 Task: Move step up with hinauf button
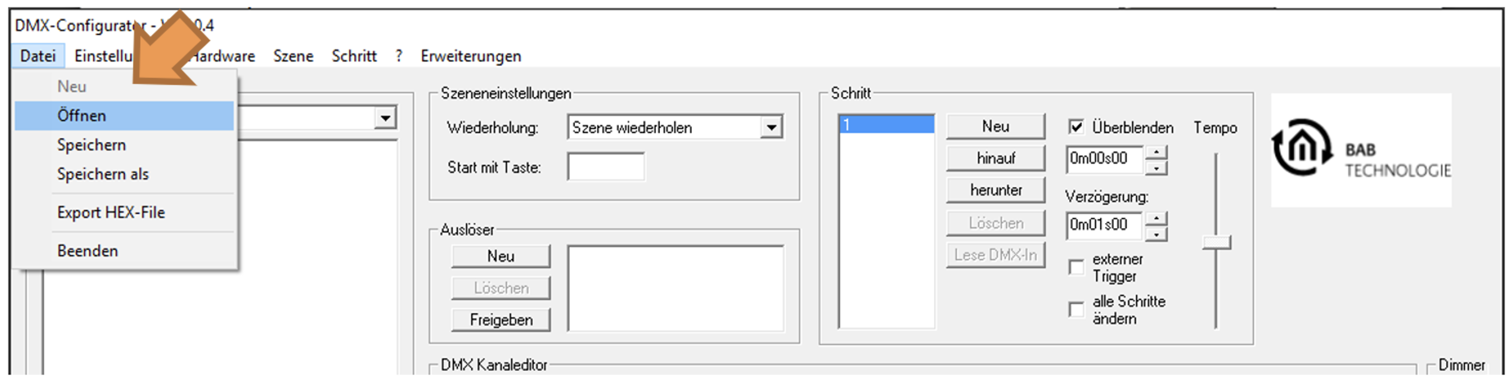(x=996, y=158)
